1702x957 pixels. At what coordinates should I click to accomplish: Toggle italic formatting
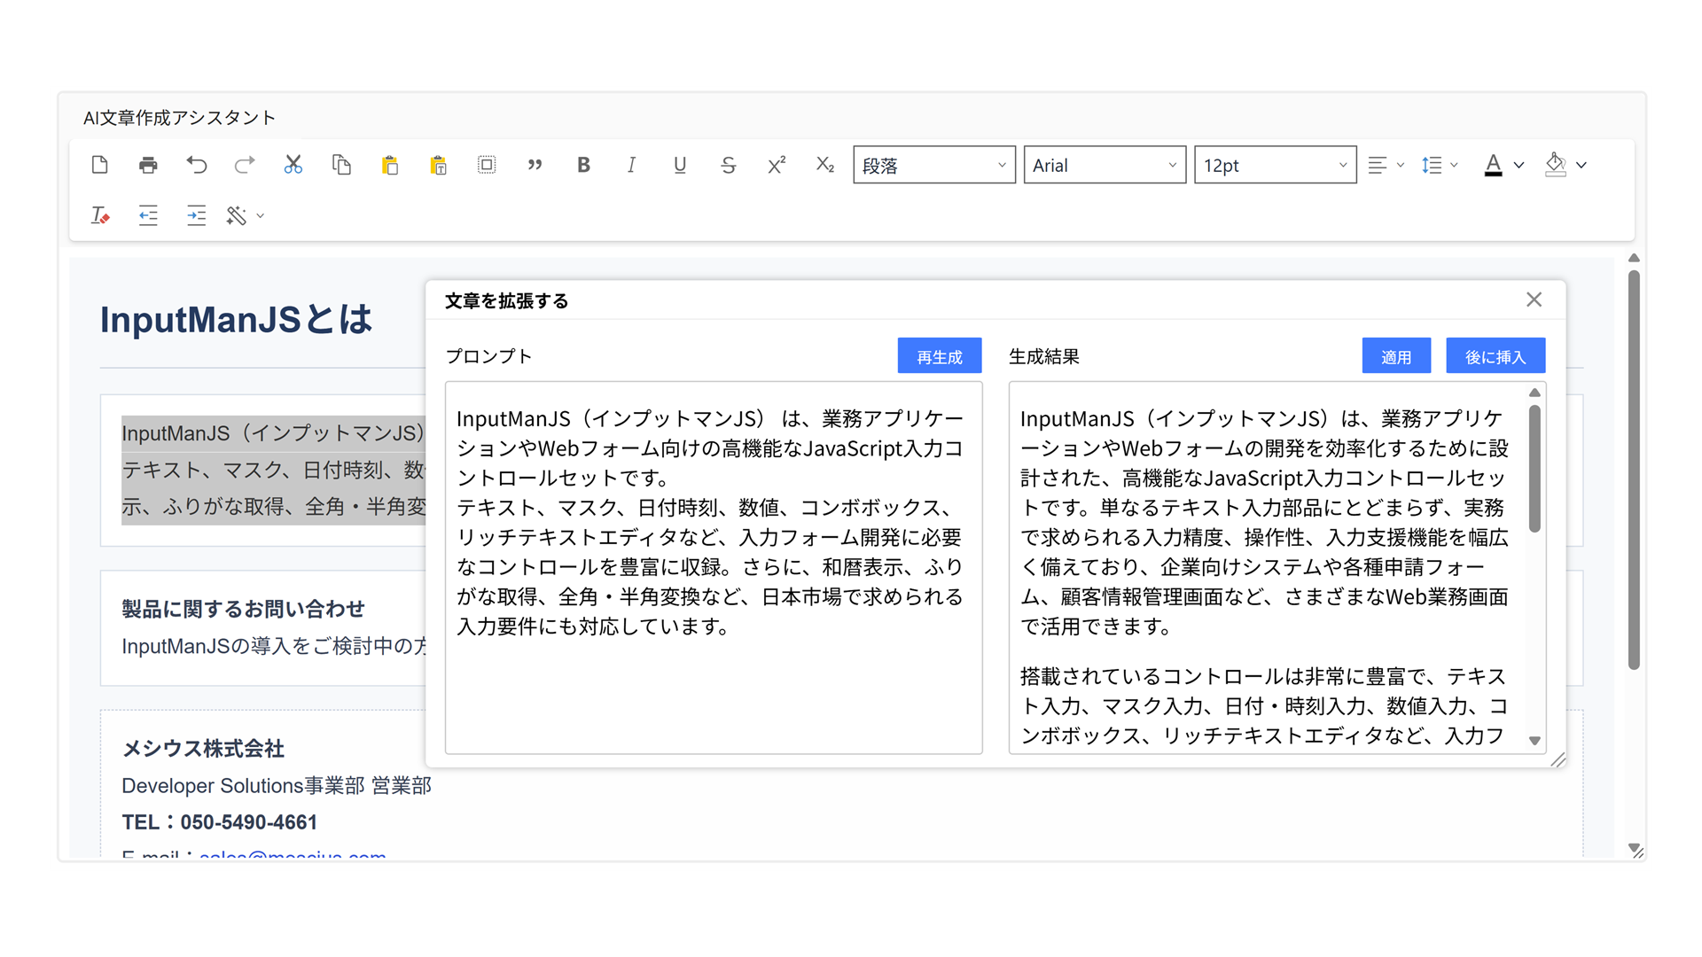[x=631, y=165]
